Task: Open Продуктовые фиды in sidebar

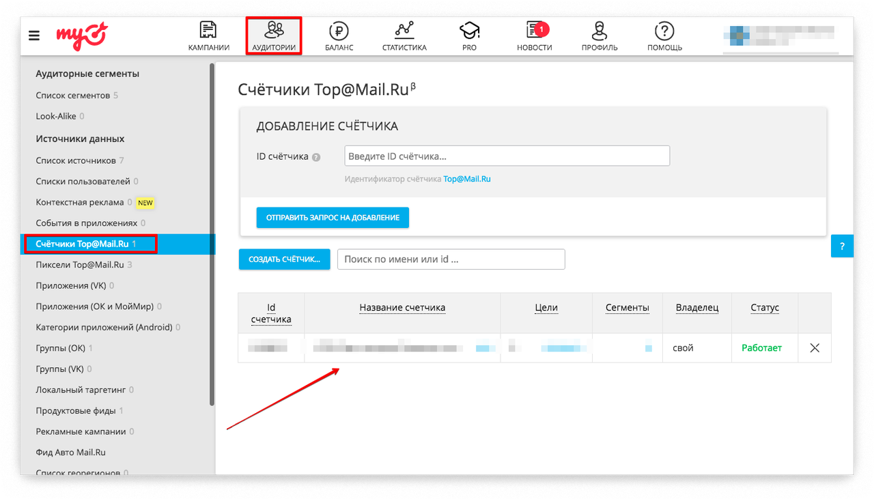Action: pos(80,411)
